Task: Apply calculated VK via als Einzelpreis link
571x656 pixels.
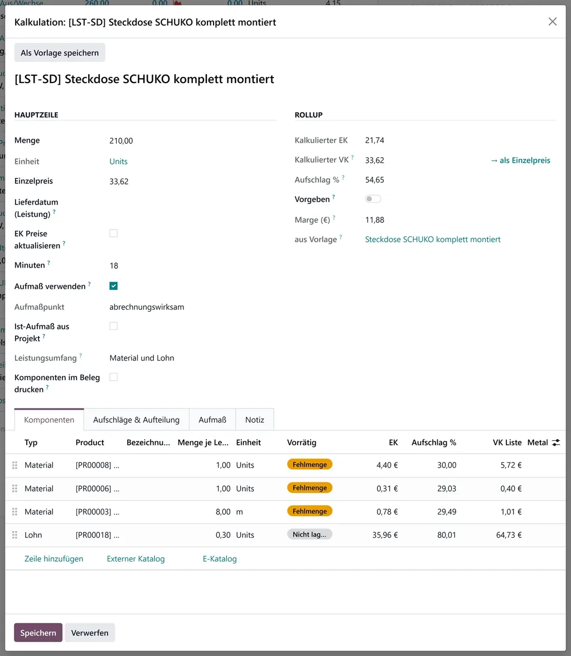Action: click(520, 160)
